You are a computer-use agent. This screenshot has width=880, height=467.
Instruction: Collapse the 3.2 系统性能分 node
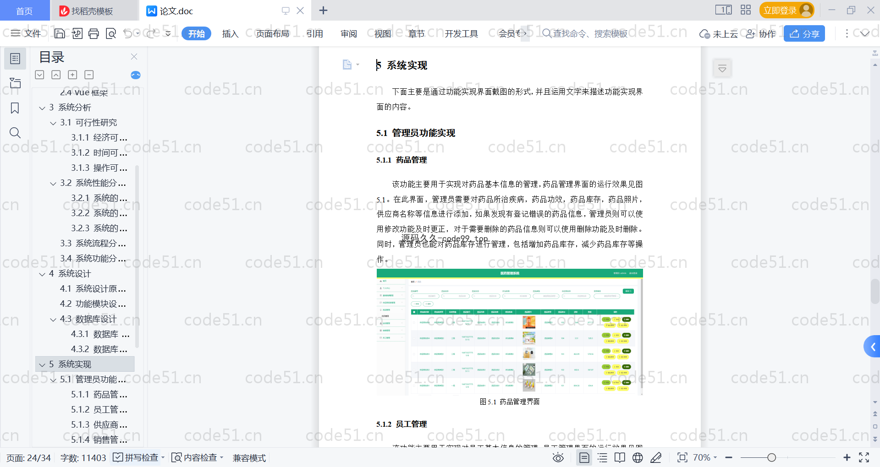tap(53, 184)
